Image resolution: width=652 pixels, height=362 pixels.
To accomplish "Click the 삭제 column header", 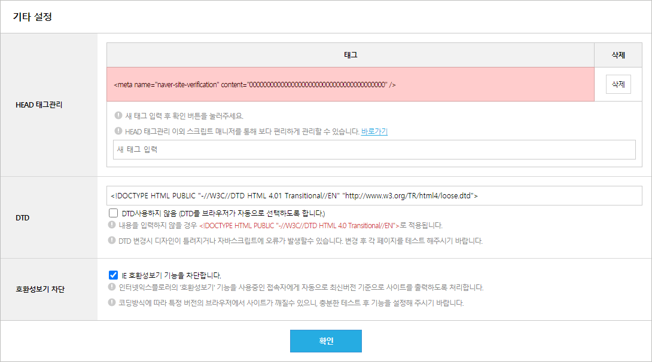I will pos(618,55).
